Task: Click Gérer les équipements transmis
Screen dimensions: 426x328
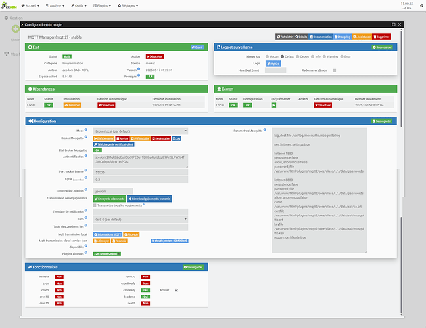Action: pyautogui.click(x=149, y=199)
